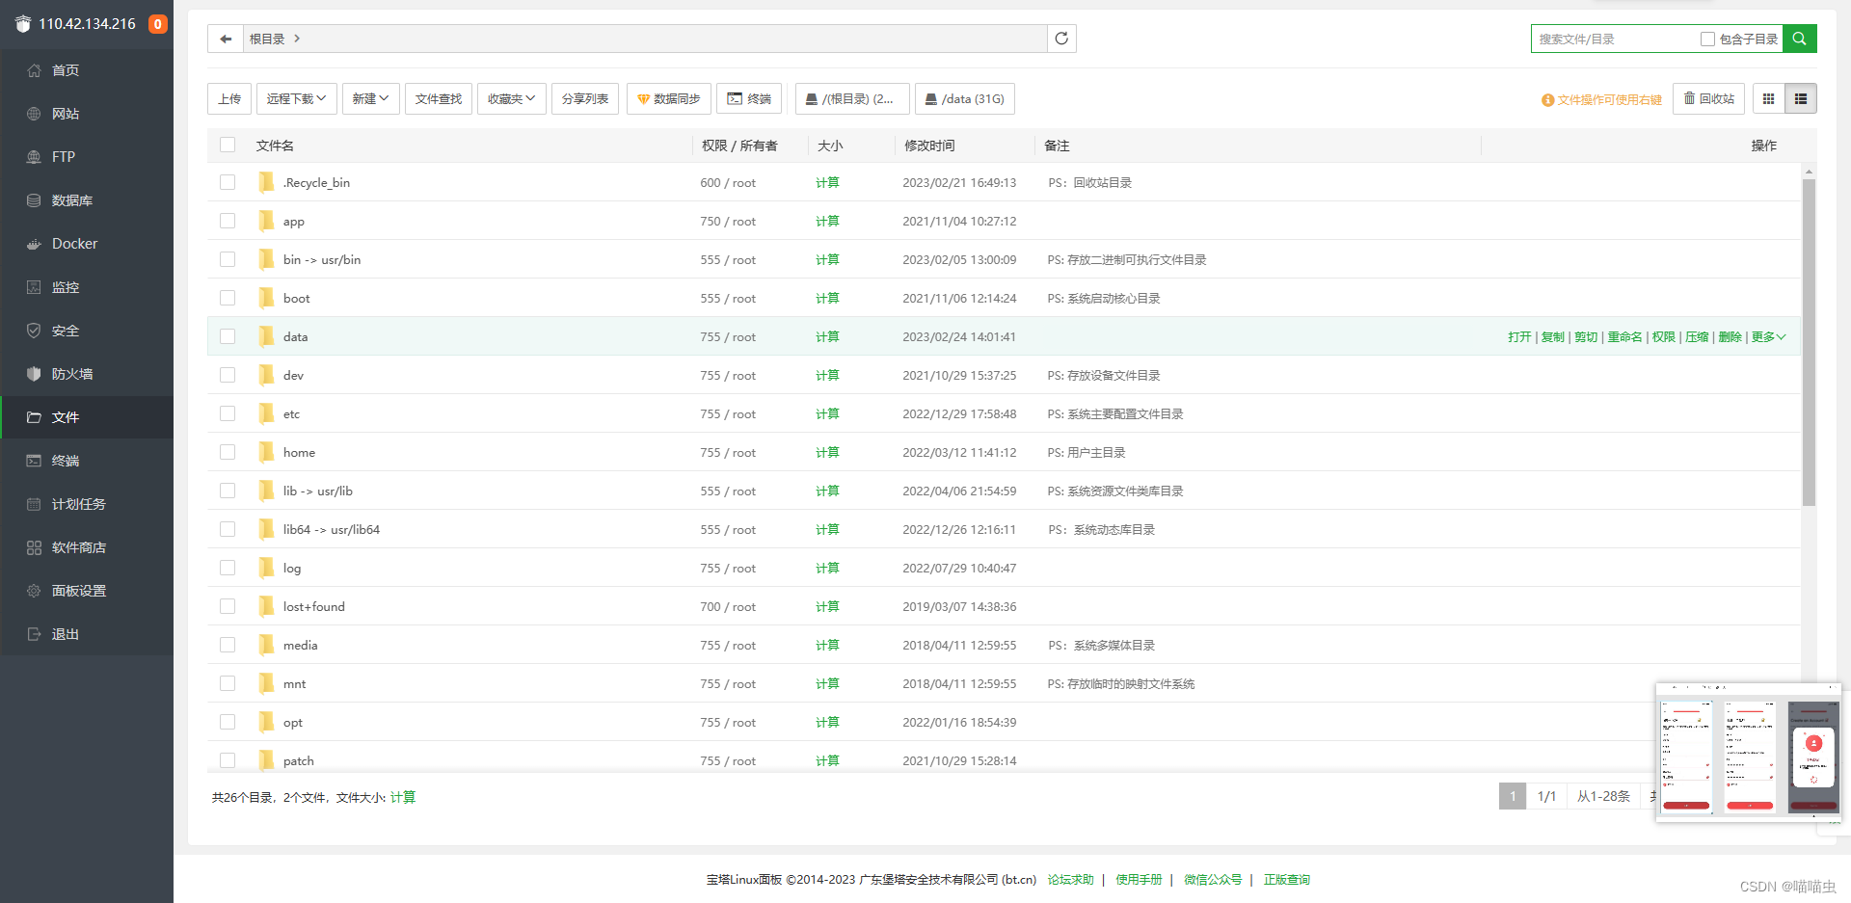Click the 上传 upload button

click(229, 98)
